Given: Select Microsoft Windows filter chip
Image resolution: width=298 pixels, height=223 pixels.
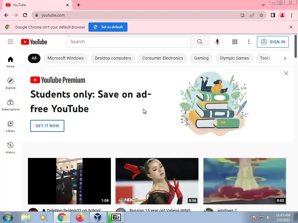Looking at the screenshot, I should pyautogui.click(x=65, y=58).
